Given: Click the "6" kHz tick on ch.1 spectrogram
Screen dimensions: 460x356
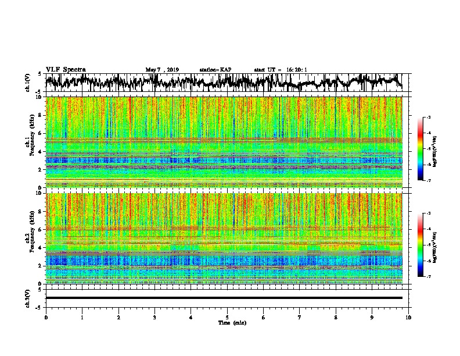Looking at the screenshot, I should coord(41,133).
